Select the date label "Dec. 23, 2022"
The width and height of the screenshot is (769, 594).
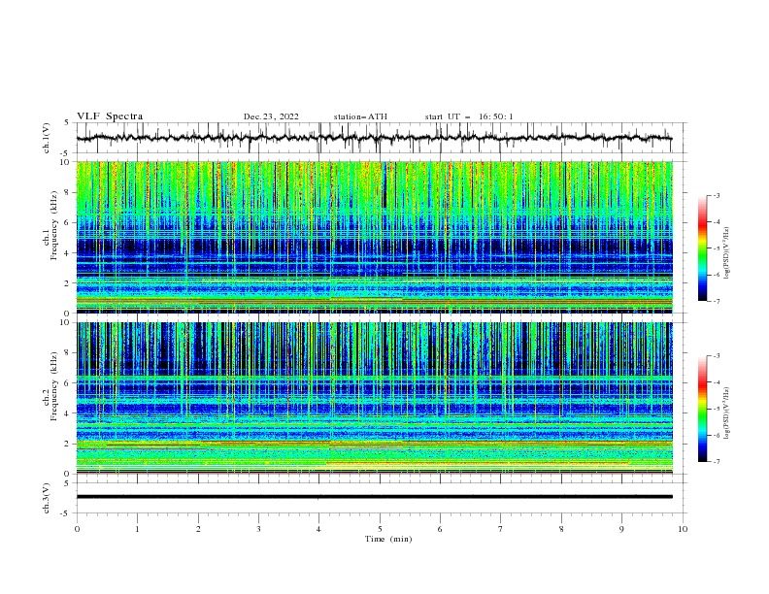point(271,116)
